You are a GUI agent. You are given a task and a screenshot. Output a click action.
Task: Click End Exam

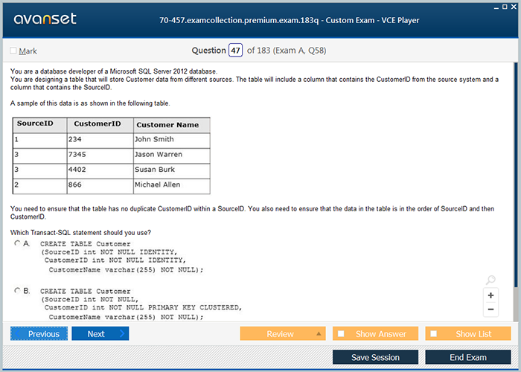point(468,357)
